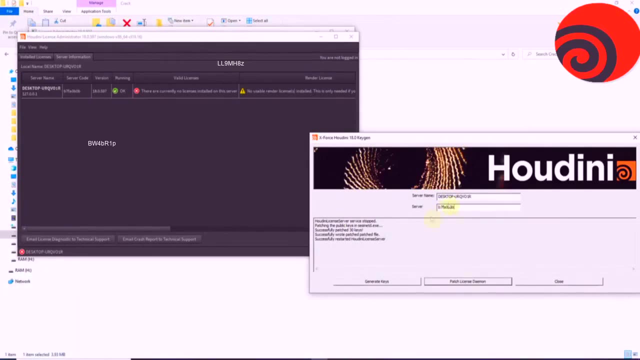Select Network in Explorer sidebar
640x360 pixels.
(x=19, y=281)
